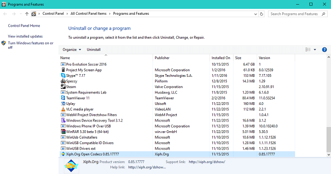
Task: Click the Pro Evolution Soccer 2016 program icon
Action: pyautogui.click(x=63, y=64)
